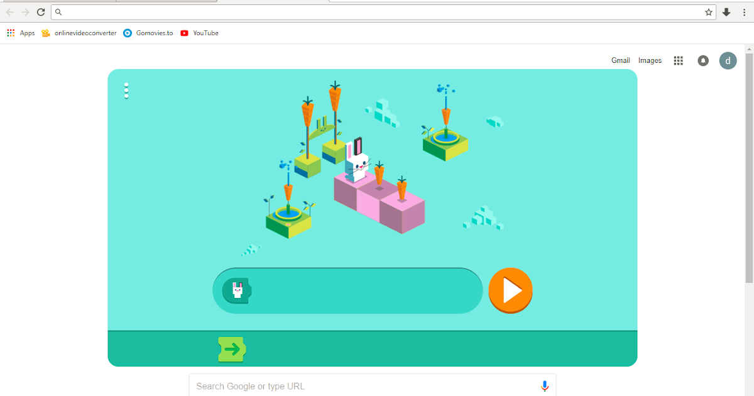The width and height of the screenshot is (754, 396).
Task: Activate voice search microphone
Action: coord(544,385)
